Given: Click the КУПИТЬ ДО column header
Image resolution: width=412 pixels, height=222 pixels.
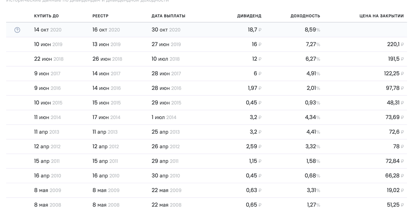Looking at the screenshot, I should click(46, 16).
